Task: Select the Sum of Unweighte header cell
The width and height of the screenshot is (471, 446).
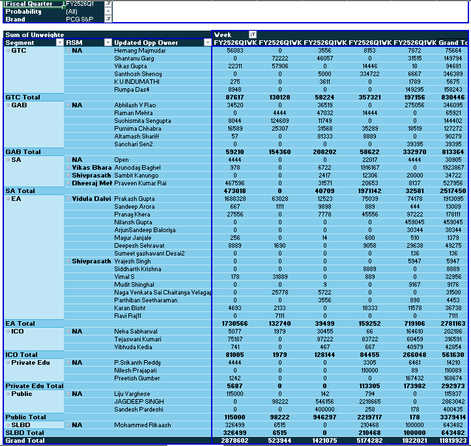Action: (x=34, y=34)
